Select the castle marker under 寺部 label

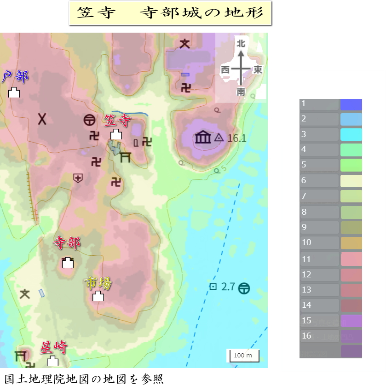(68, 263)
